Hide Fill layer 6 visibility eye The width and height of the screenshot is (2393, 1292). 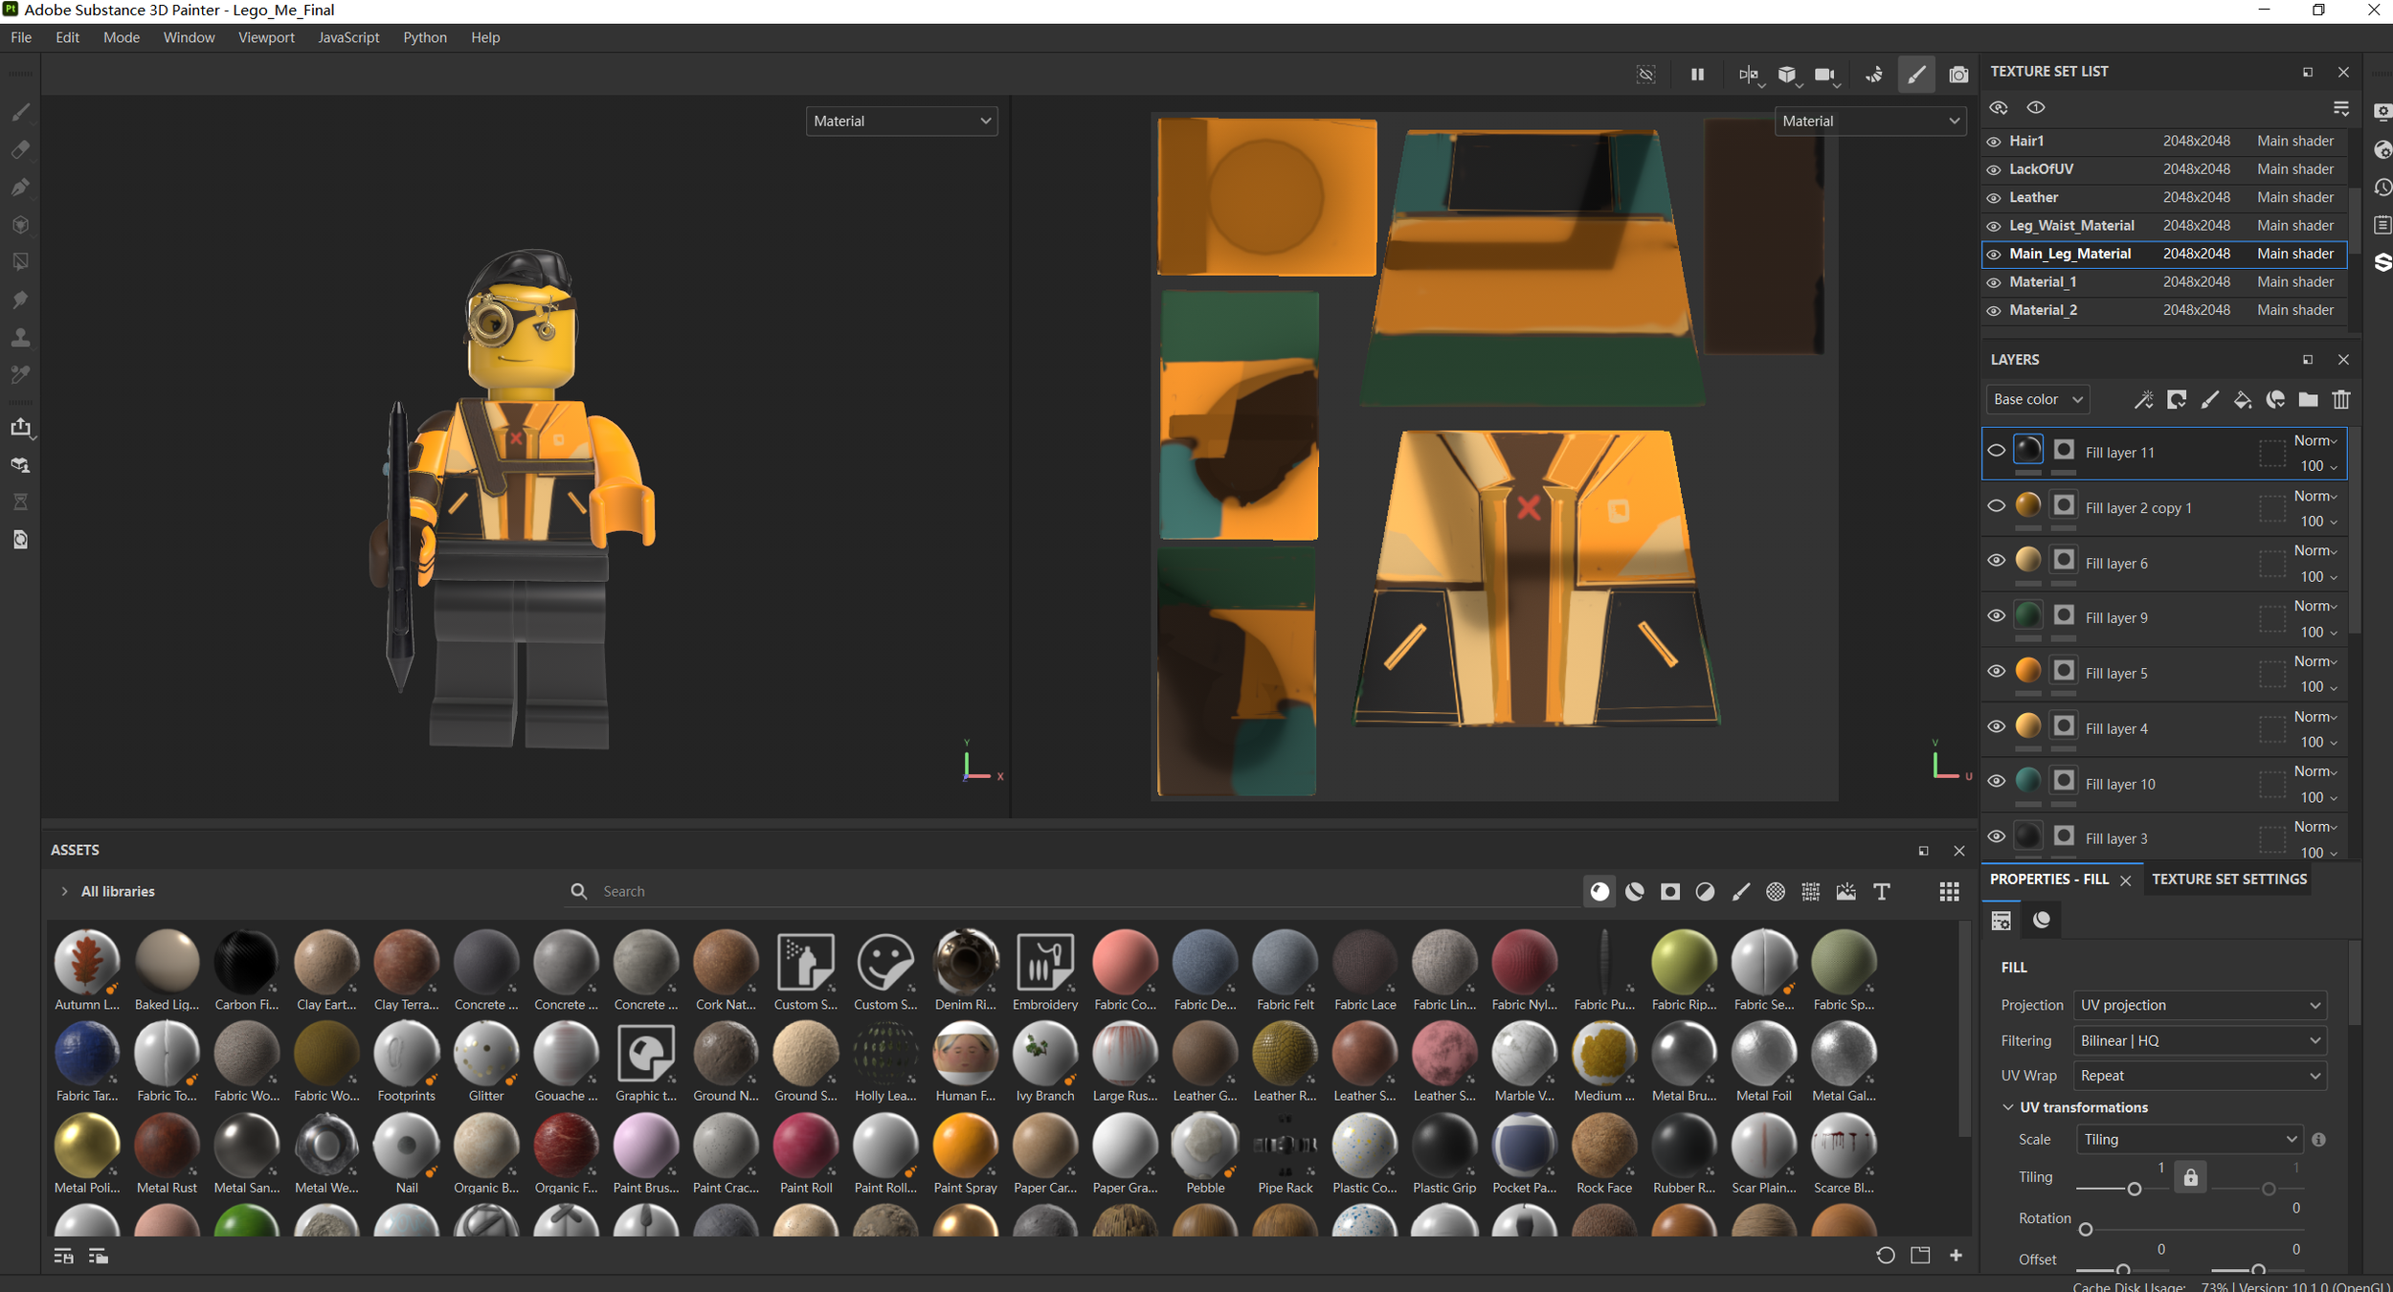pos(1996,561)
